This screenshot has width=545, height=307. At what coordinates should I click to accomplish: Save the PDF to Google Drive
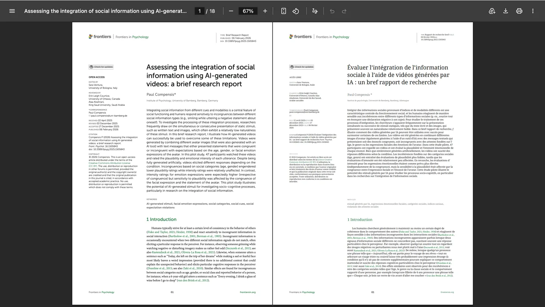click(492, 11)
